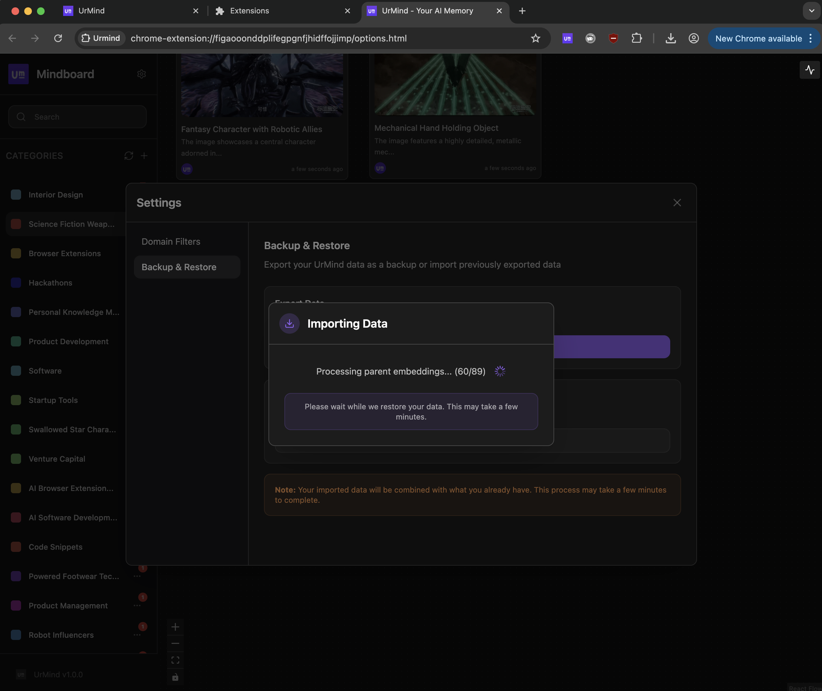
Task: Add a new category with plus icon
Action: [144, 156]
